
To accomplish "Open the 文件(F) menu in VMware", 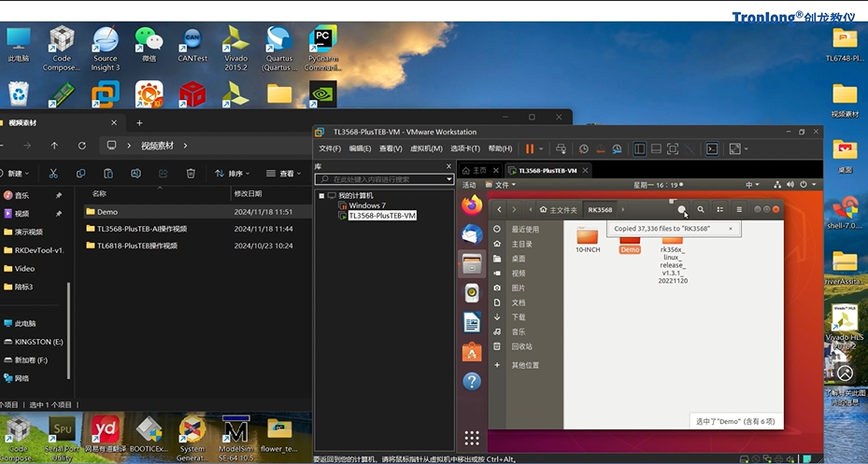I will [330, 148].
